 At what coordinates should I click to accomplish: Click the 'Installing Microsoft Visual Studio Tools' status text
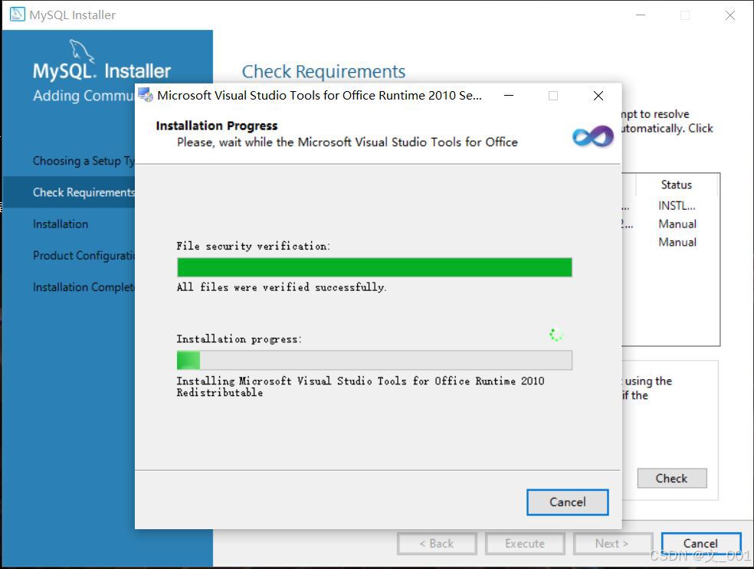360,387
